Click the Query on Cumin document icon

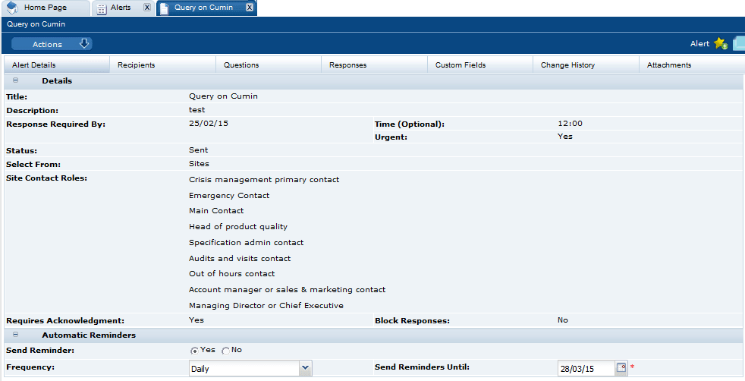[165, 8]
